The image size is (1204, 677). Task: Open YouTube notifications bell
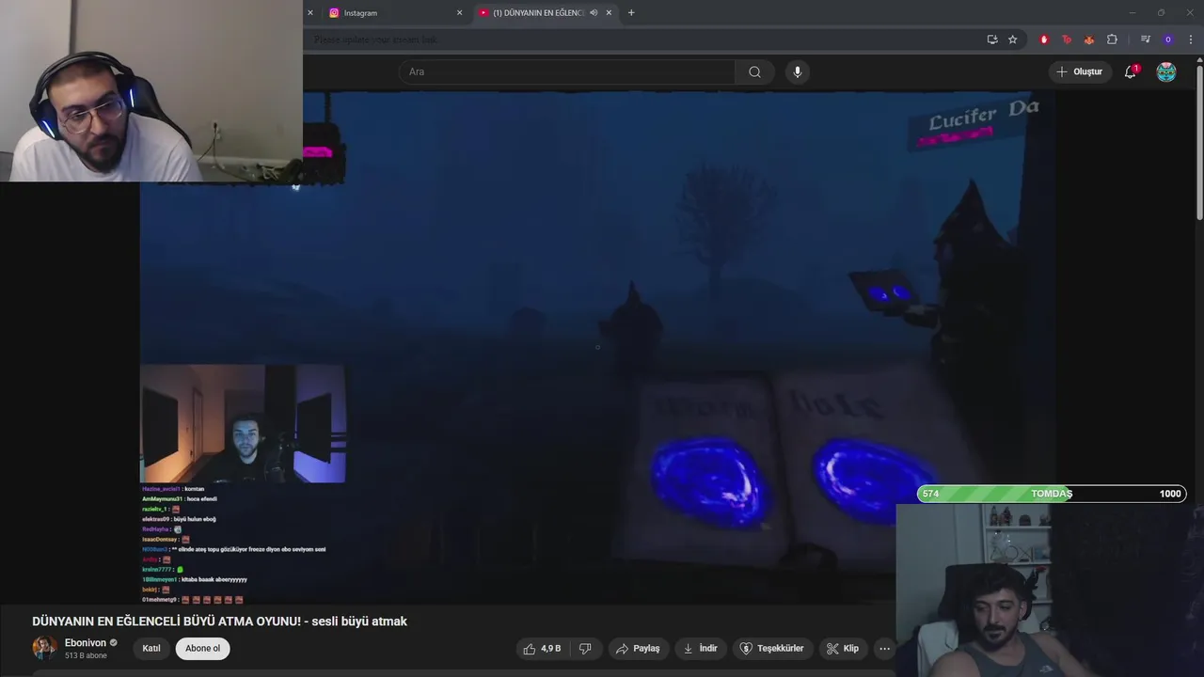(1131, 71)
